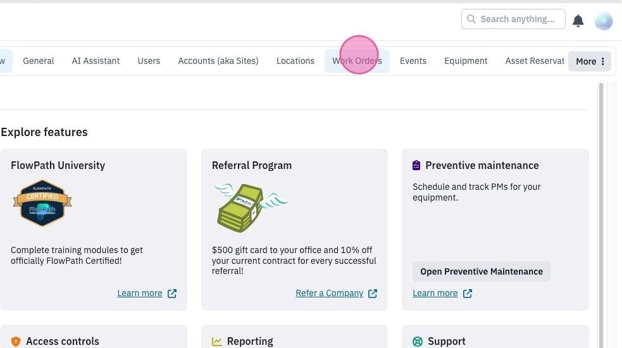Click the Support card heading
This screenshot has width=622, height=348.
pyautogui.click(x=447, y=341)
